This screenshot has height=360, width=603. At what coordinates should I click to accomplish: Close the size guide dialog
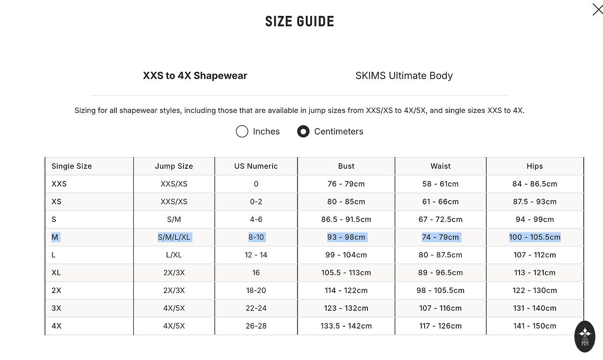point(597,9)
